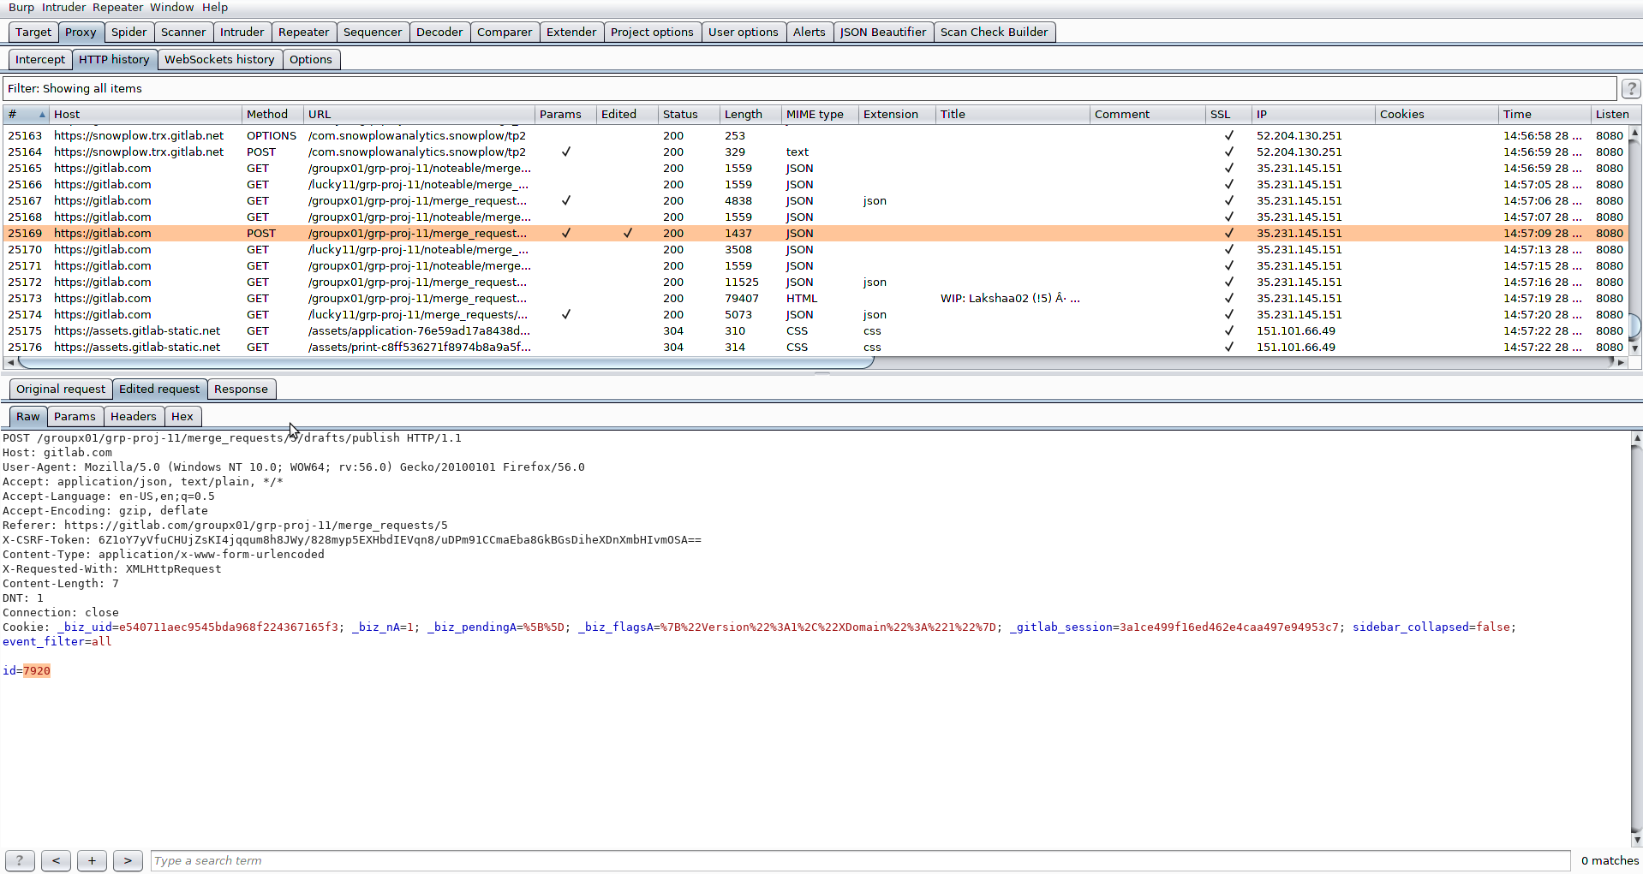Go to previous search match arrow
The width and height of the screenshot is (1643, 874).
click(56, 860)
